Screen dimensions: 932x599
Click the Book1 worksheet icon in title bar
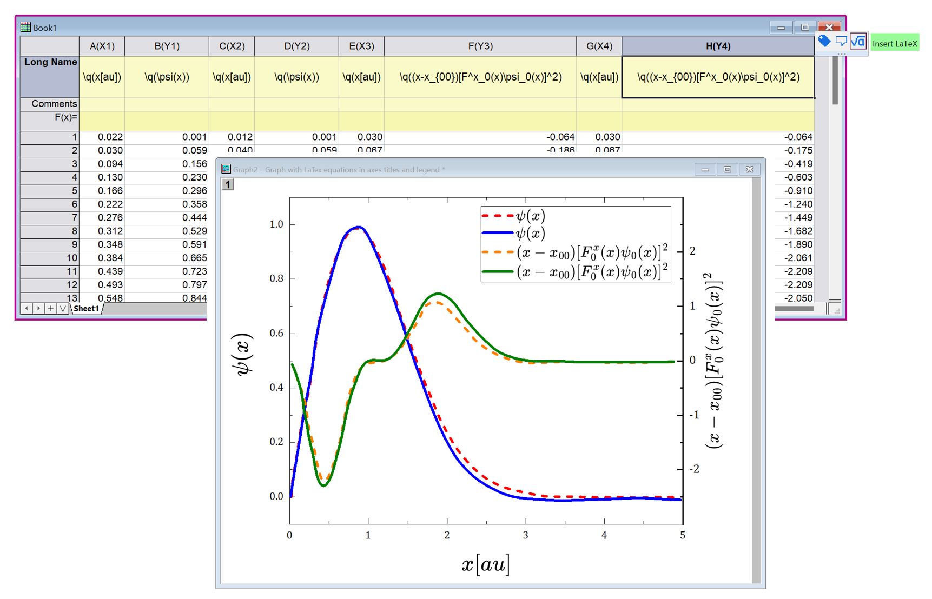pos(25,27)
